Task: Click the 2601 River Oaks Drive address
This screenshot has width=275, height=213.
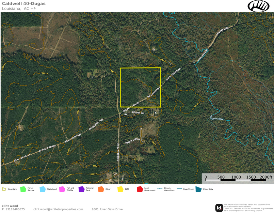Action: point(107,209)
